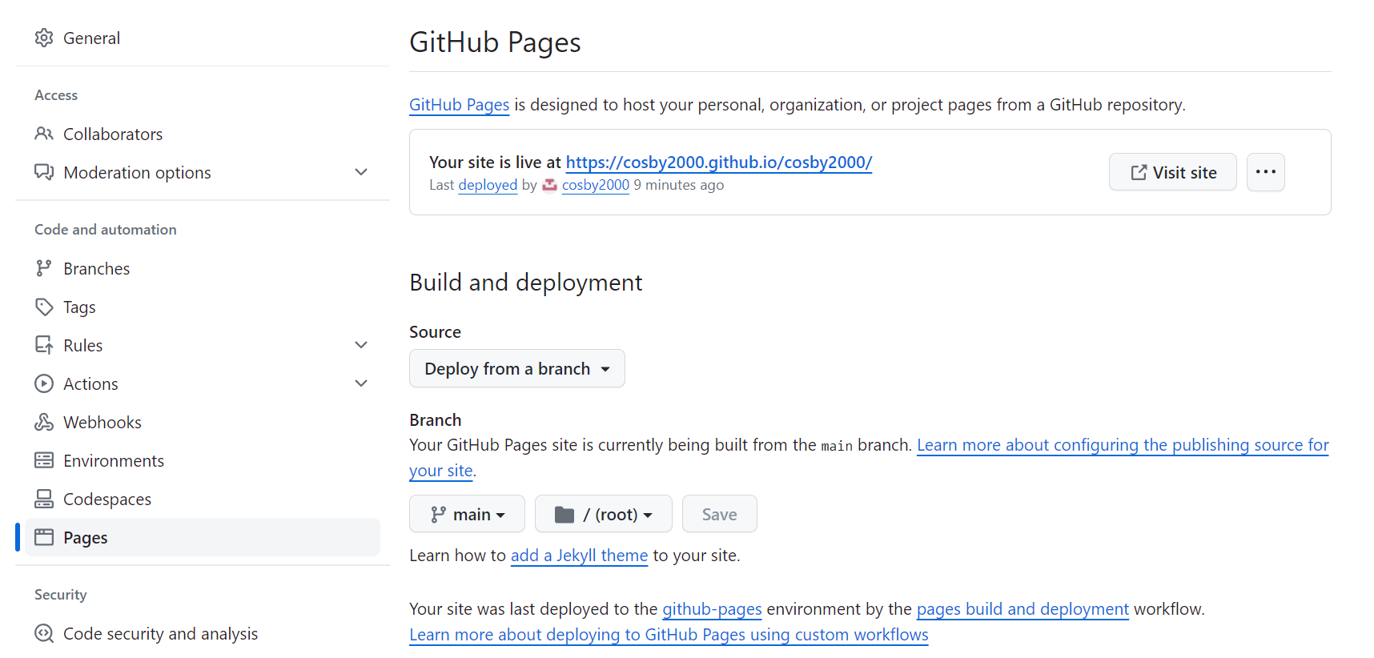Go to Collaborators settings

[x=203, y=134]
